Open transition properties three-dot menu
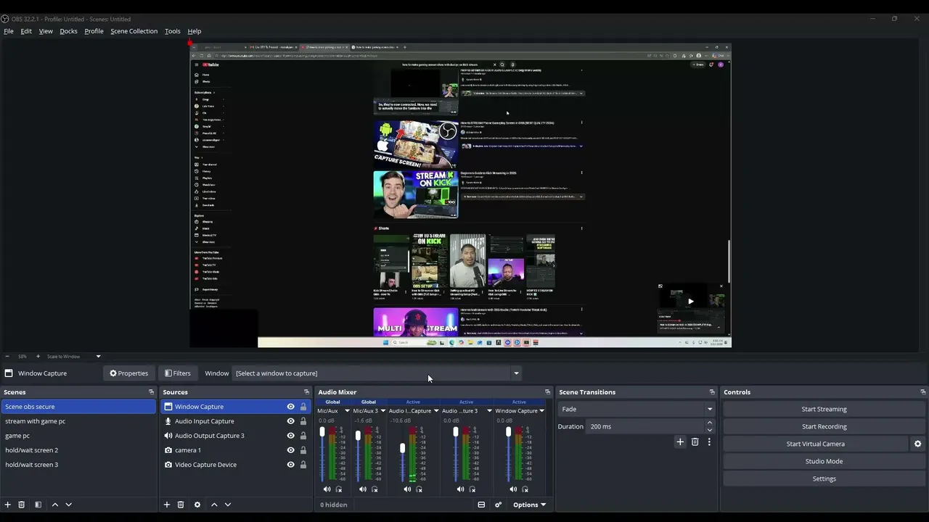The image size is (929, 522). tap(709, 442)
